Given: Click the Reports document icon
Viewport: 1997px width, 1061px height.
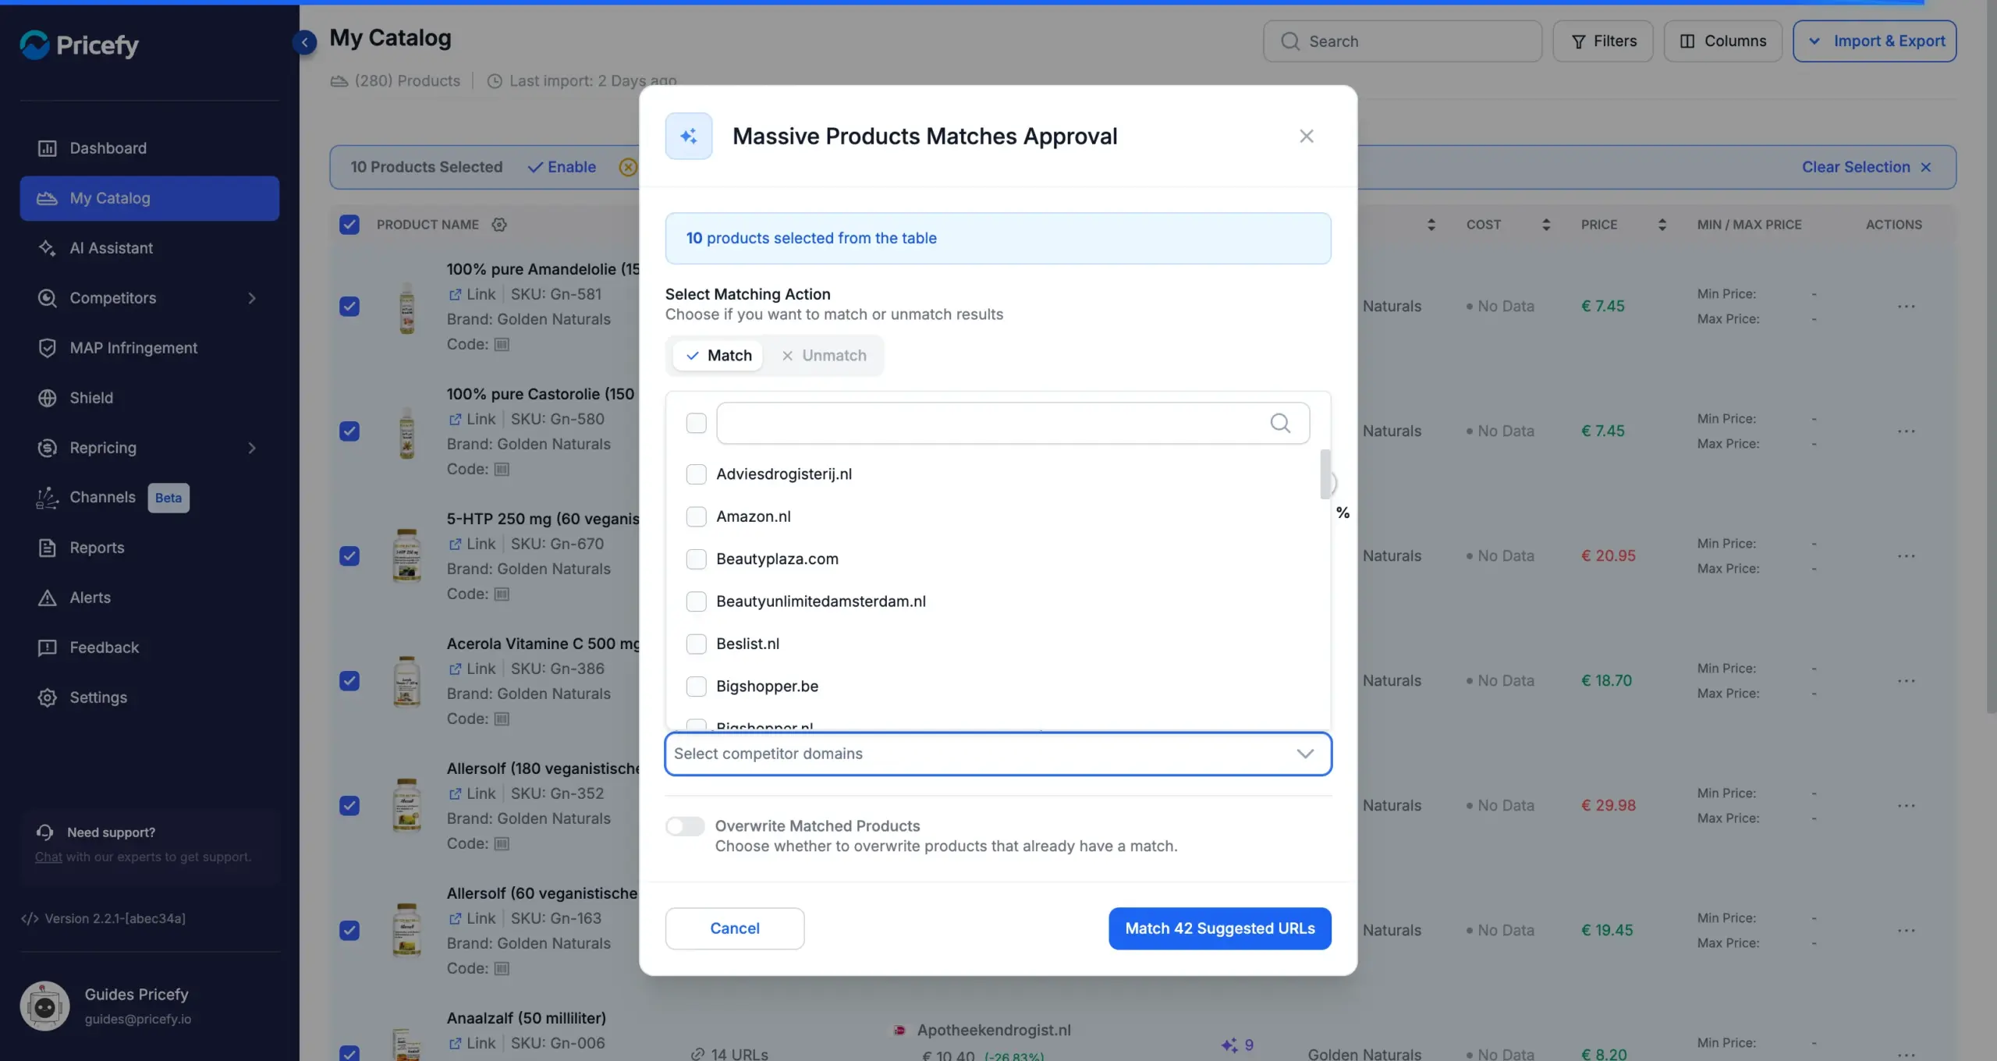Looking at the screenshot, I should (47, 548).
